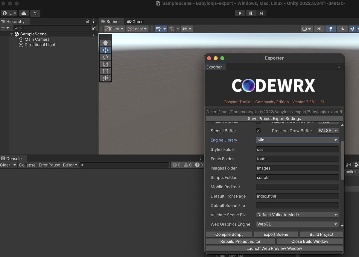Open the version control icon
This screenshot has width=359, height=257.
[35, 13]
